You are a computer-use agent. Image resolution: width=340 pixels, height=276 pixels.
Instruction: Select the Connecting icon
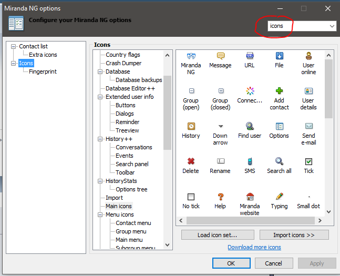[250, 91]
